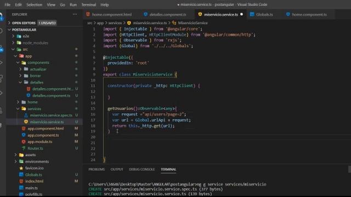Open the Edit menu

click(18, 5)
